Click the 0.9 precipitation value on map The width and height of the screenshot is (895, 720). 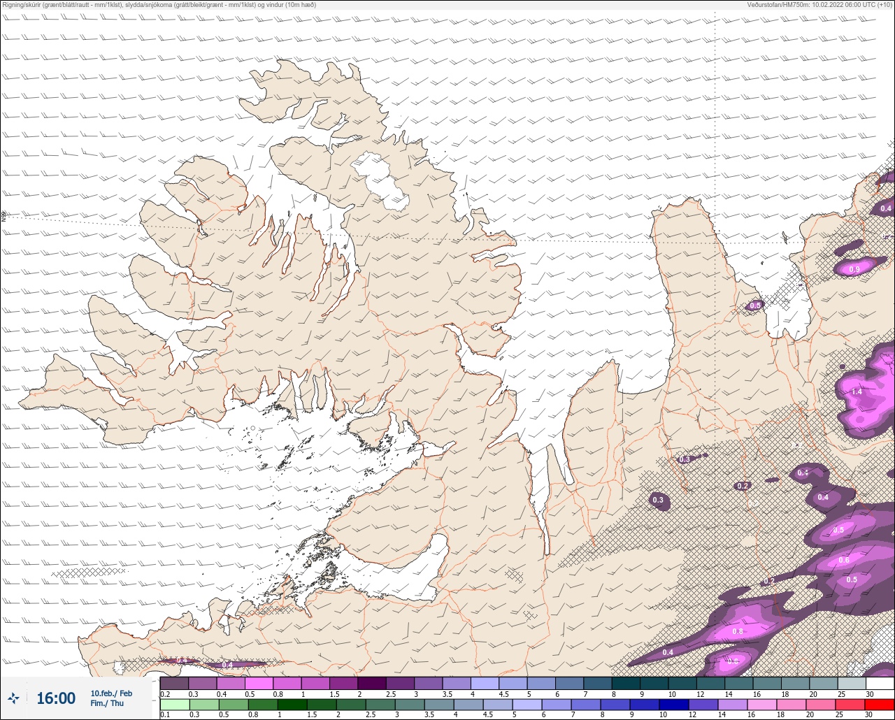[854, 270]
